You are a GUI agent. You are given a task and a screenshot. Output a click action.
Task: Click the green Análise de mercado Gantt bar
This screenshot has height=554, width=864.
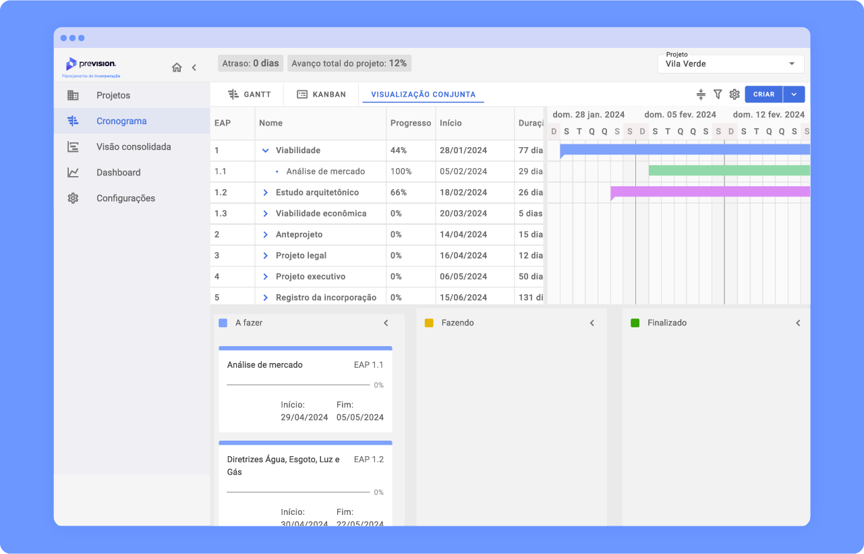[729, 171]
